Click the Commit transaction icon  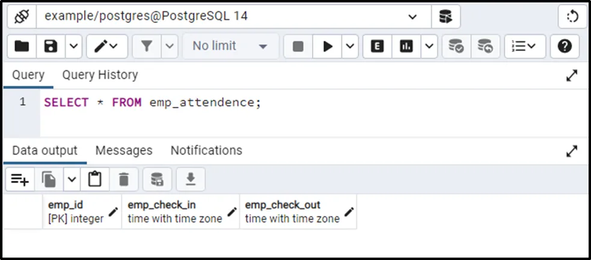(456, 46)
